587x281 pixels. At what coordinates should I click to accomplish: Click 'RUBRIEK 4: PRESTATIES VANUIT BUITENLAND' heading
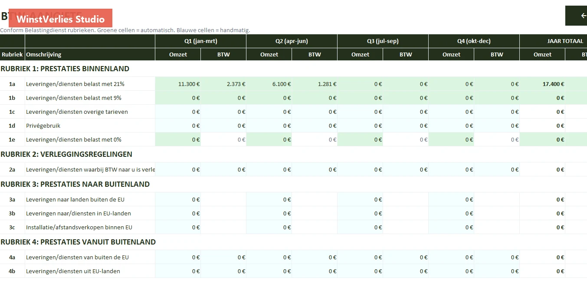point(78,242)
